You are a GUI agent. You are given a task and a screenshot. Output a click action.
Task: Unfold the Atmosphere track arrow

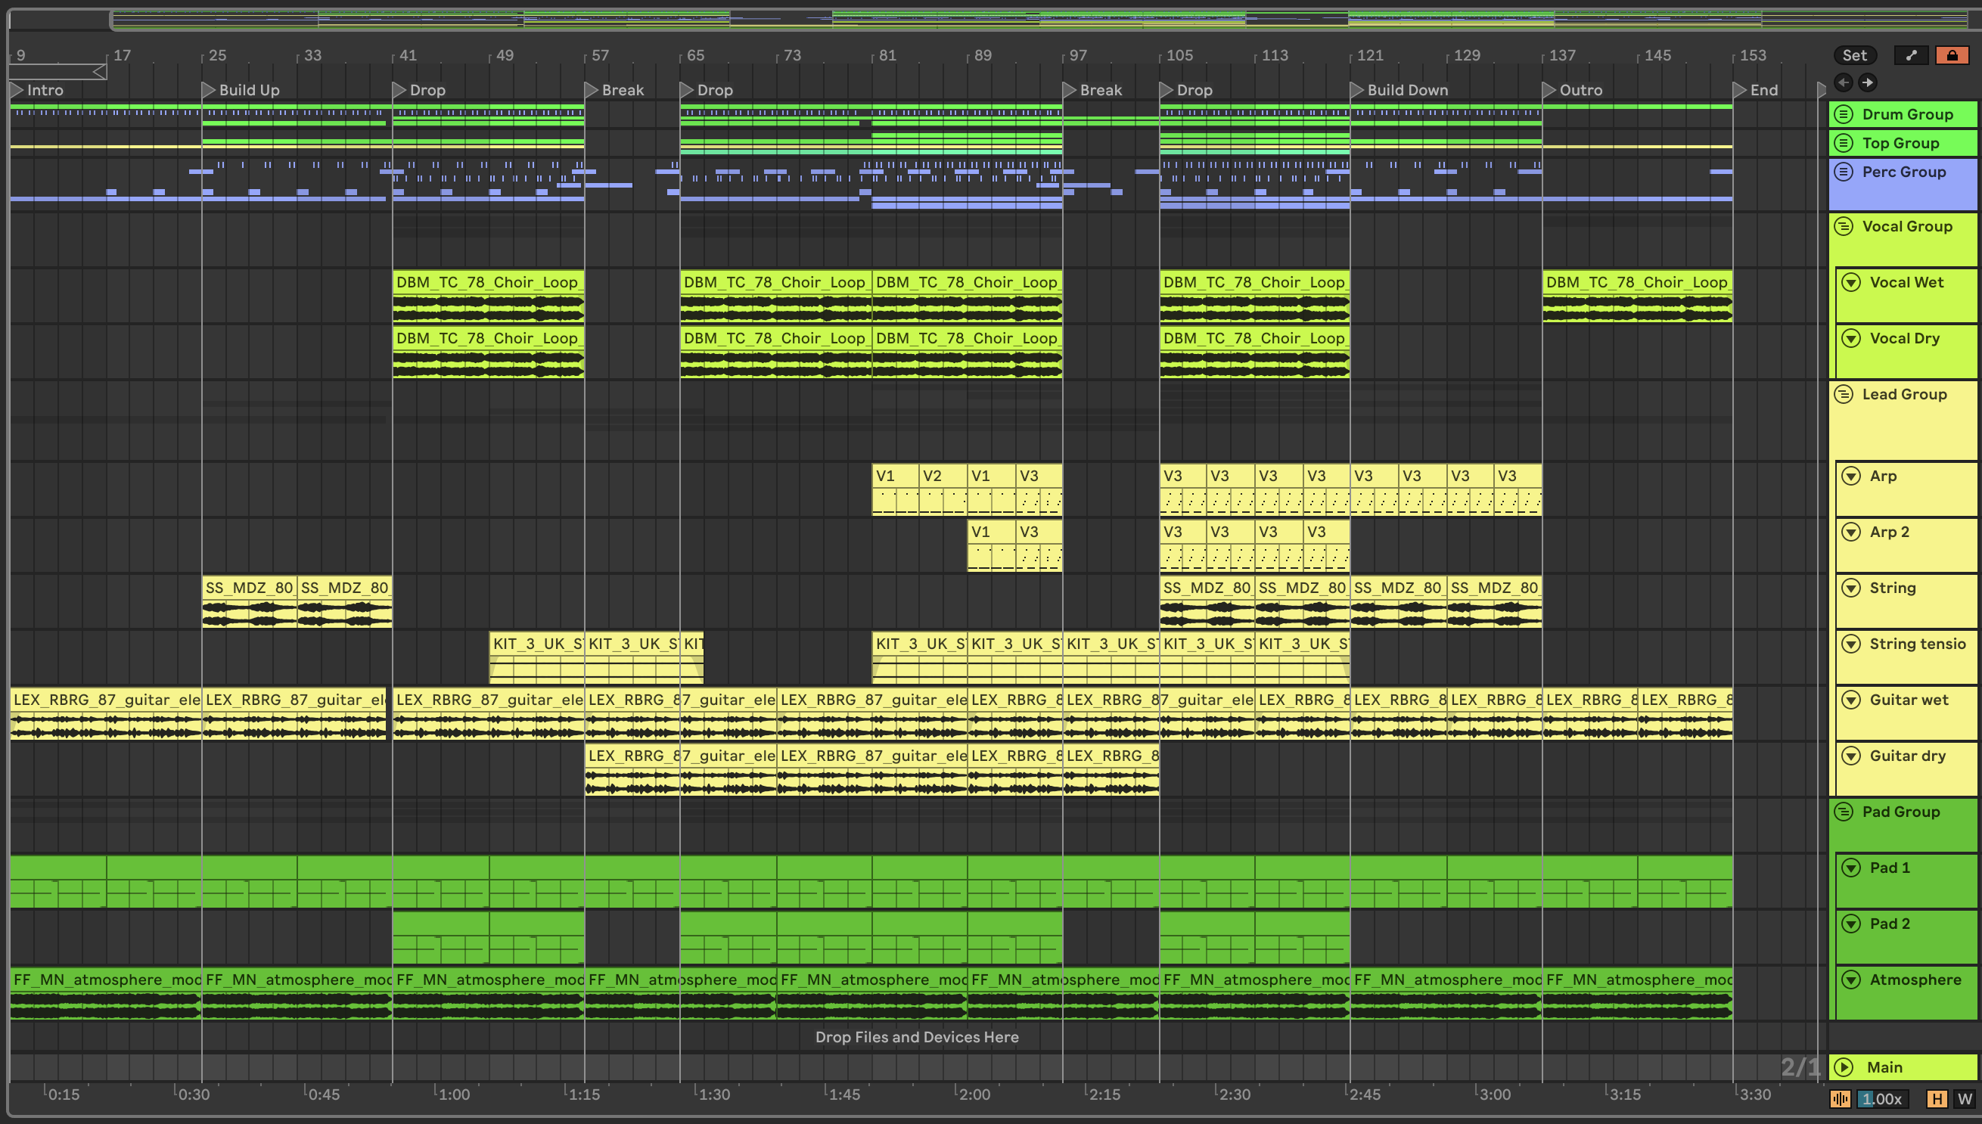click(x=1850, y=980)
